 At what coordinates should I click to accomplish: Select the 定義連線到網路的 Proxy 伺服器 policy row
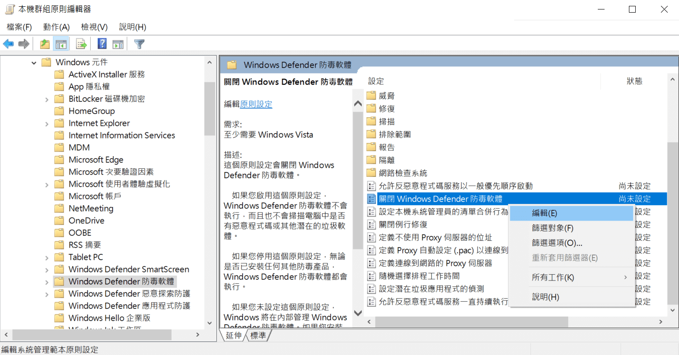[435, 263]
